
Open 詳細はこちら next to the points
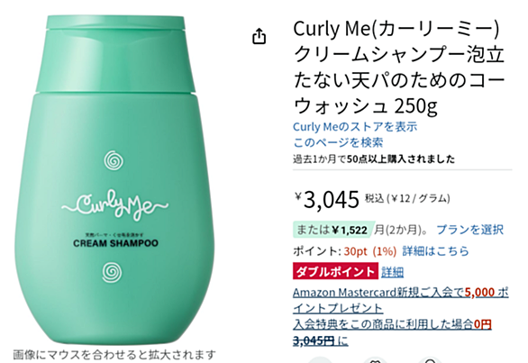pyautogui.click(x=435, y=251)
